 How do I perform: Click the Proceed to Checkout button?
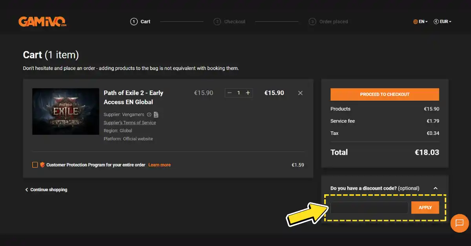click(x=385, y=94)
